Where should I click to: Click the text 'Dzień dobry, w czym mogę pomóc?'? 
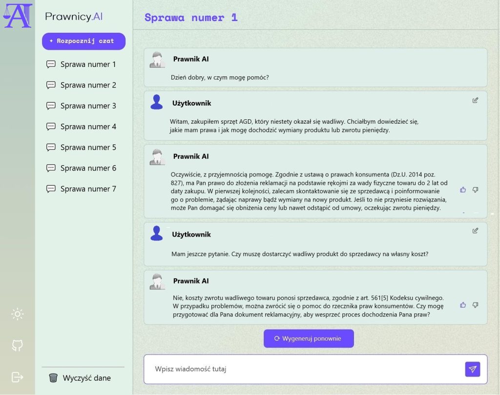click(220, 77)
